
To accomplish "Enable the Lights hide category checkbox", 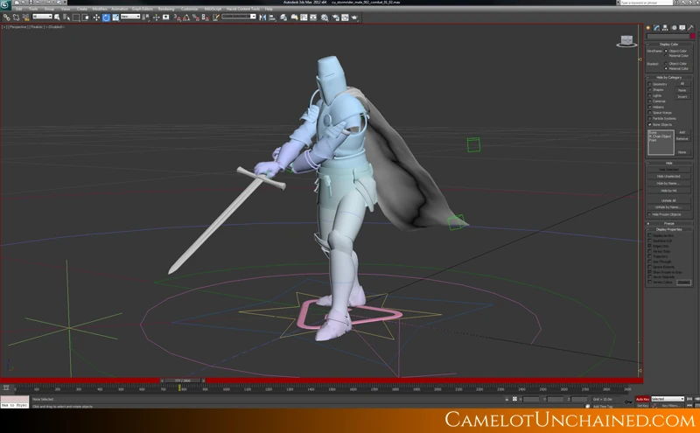I will coord(649,95).
